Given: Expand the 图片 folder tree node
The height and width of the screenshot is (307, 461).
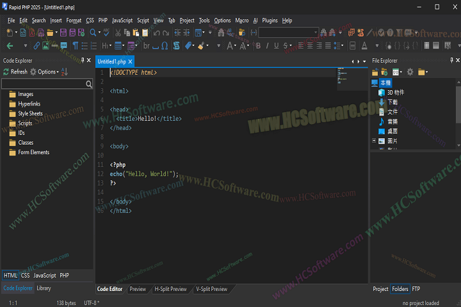Looking at the screenshot, I should (x=374, y=141).
